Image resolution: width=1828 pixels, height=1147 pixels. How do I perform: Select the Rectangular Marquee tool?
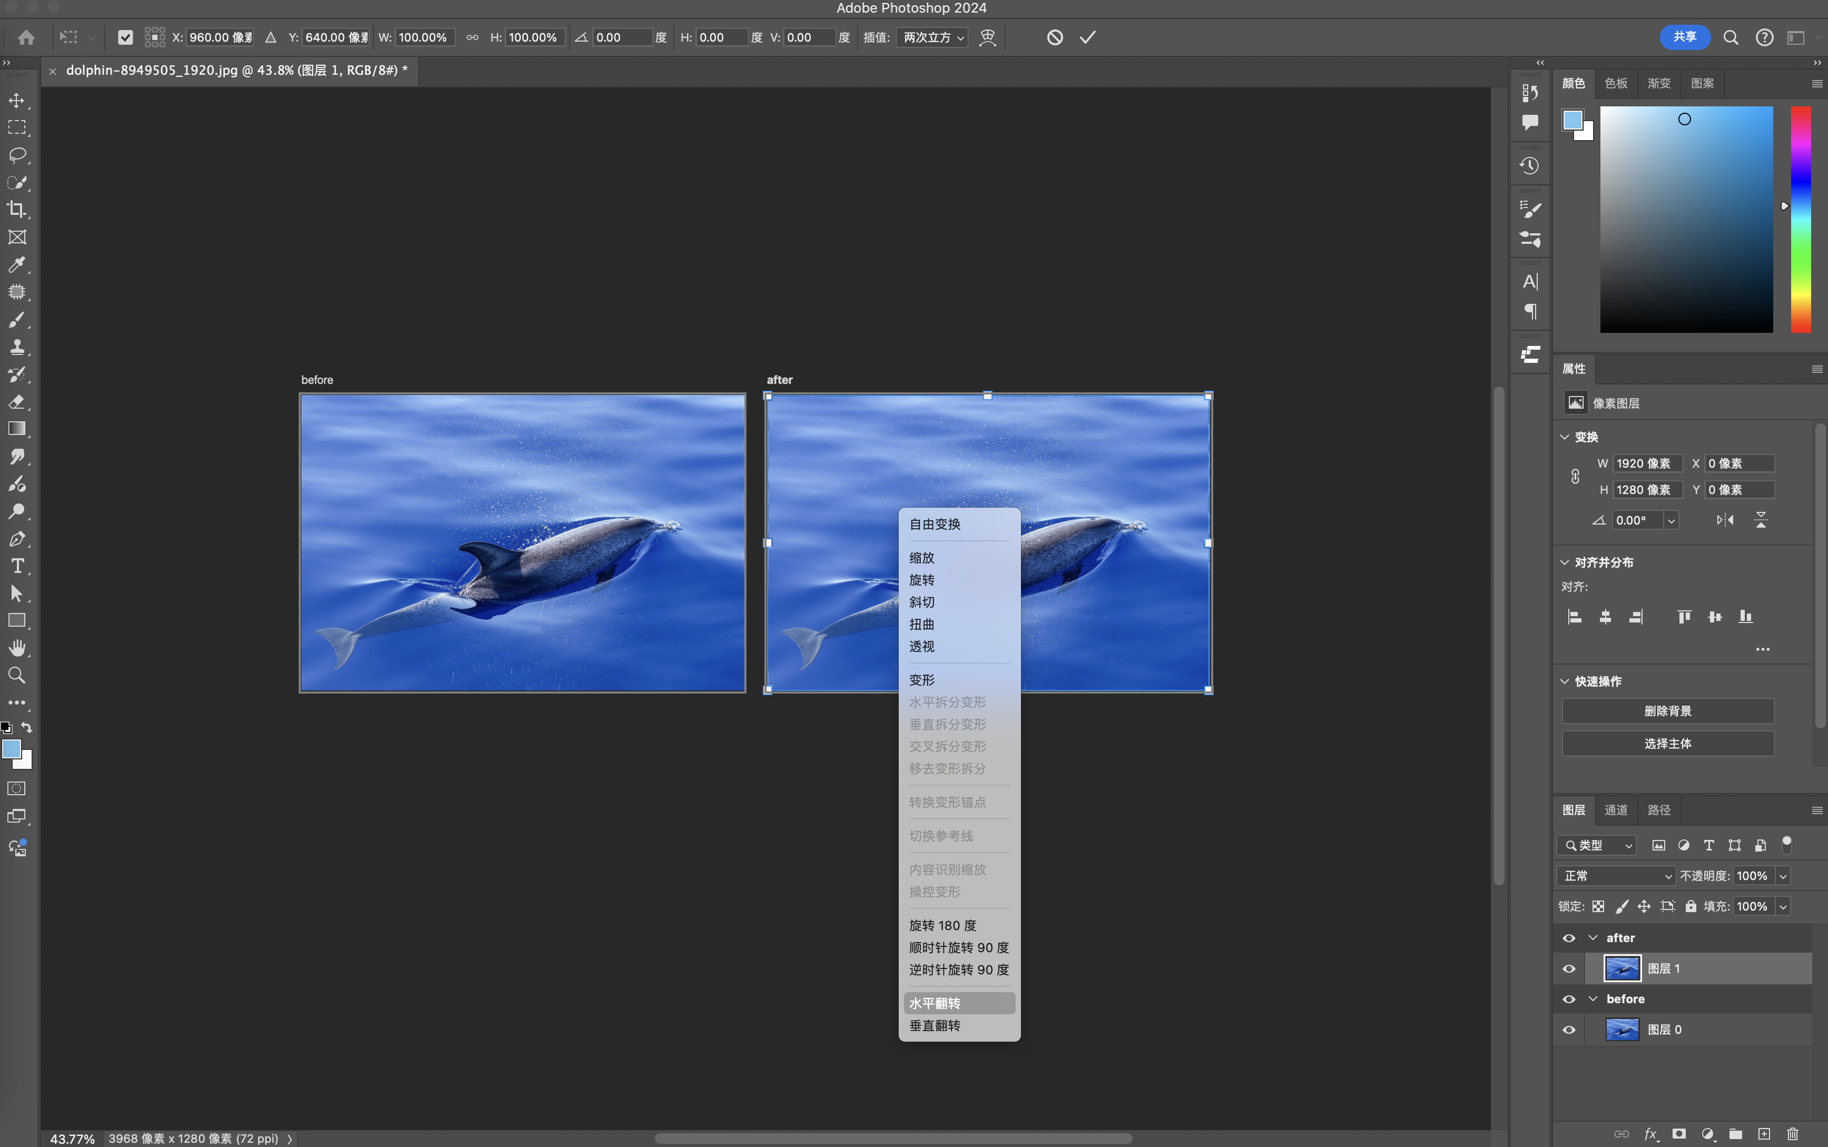click(x=17, y=127)
